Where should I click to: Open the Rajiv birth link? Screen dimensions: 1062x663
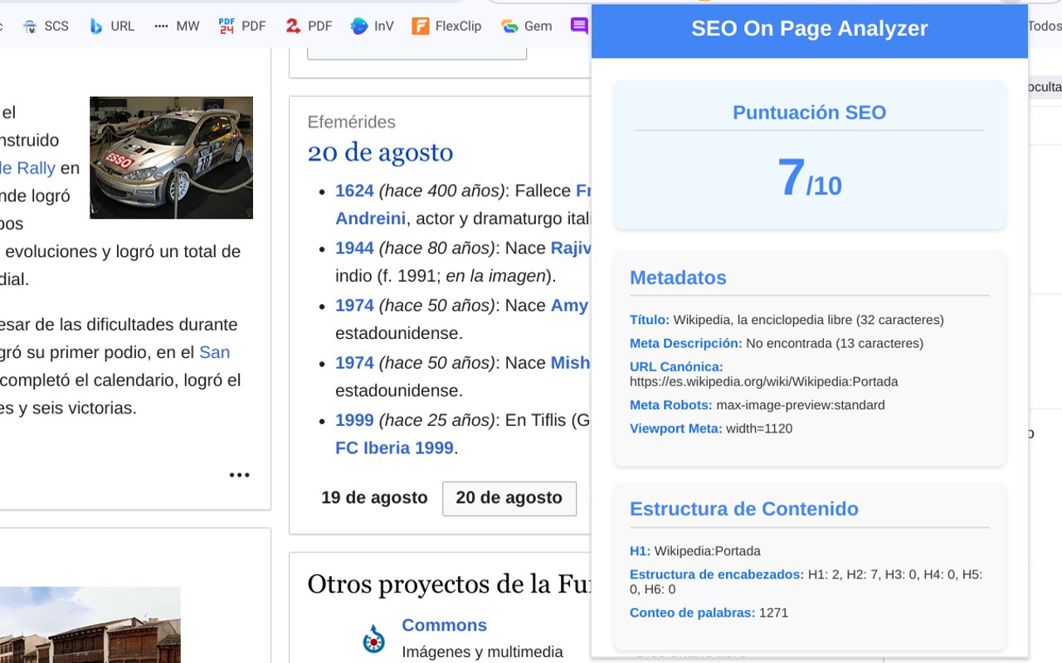click(x=571, y=248)
